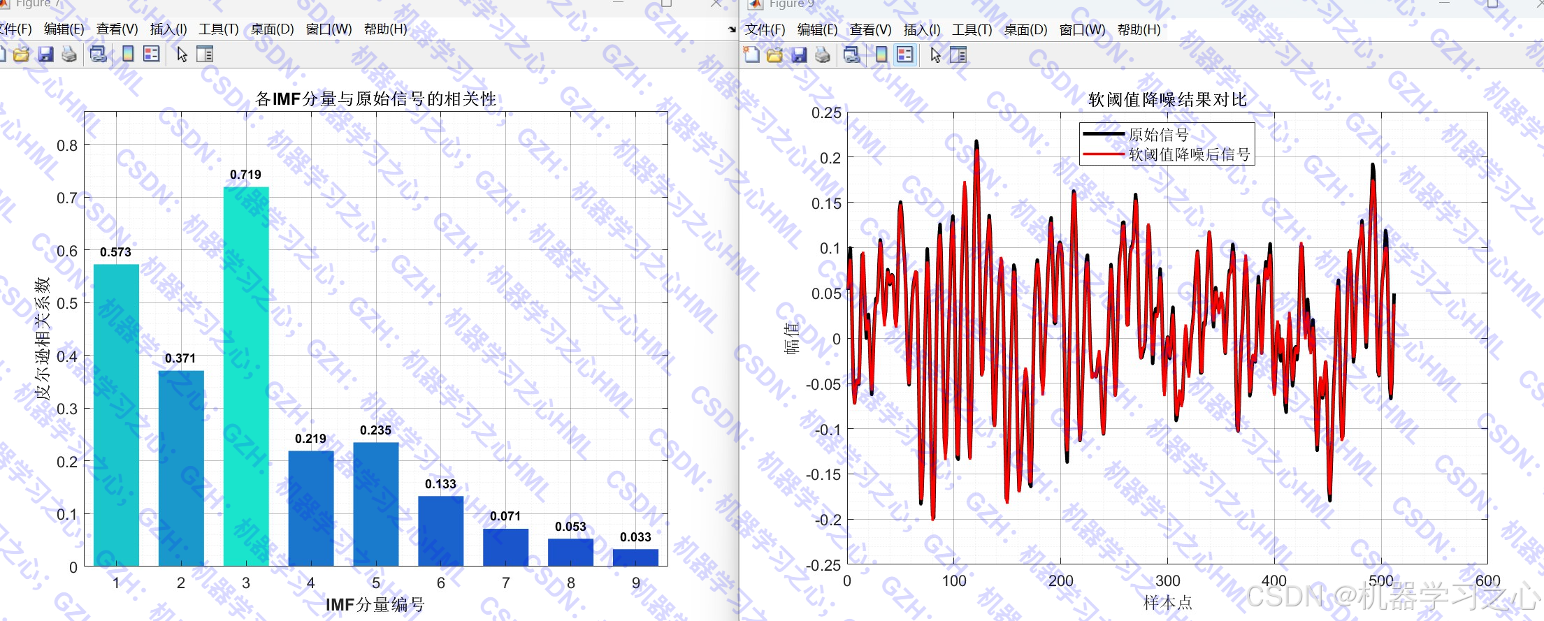The height and width of the screenshot is (621, 1544).
Task: Click data label 0.573 above bar
Action: coord(115,252)
